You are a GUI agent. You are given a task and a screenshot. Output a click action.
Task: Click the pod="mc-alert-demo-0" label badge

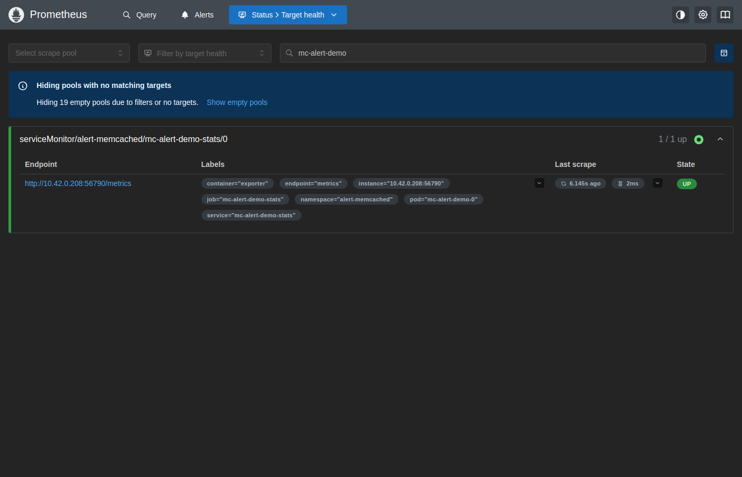444,199
